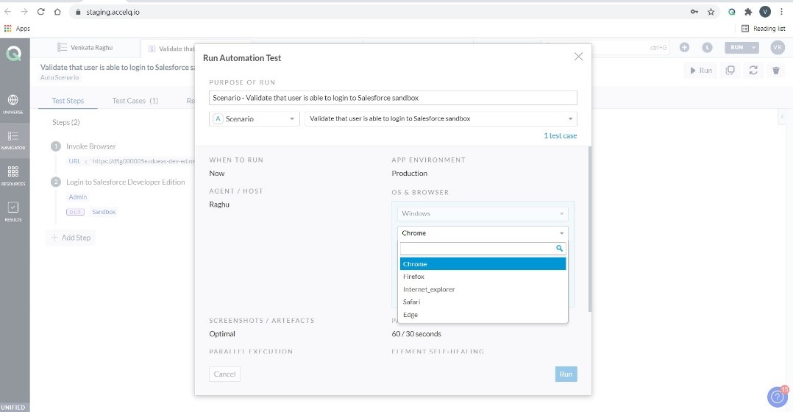Screen dimensions: 793x412
Task: Open the Scenario type dropdown
Action: [x=255, y=118]
